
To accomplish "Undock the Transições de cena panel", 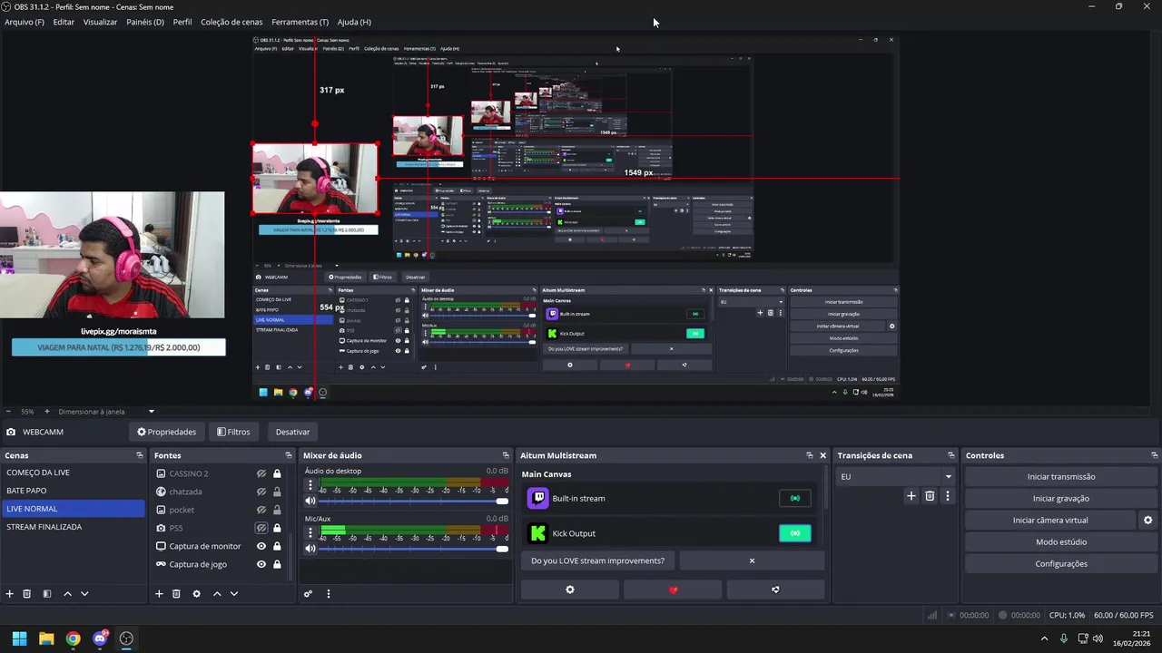I will point(951,455).
